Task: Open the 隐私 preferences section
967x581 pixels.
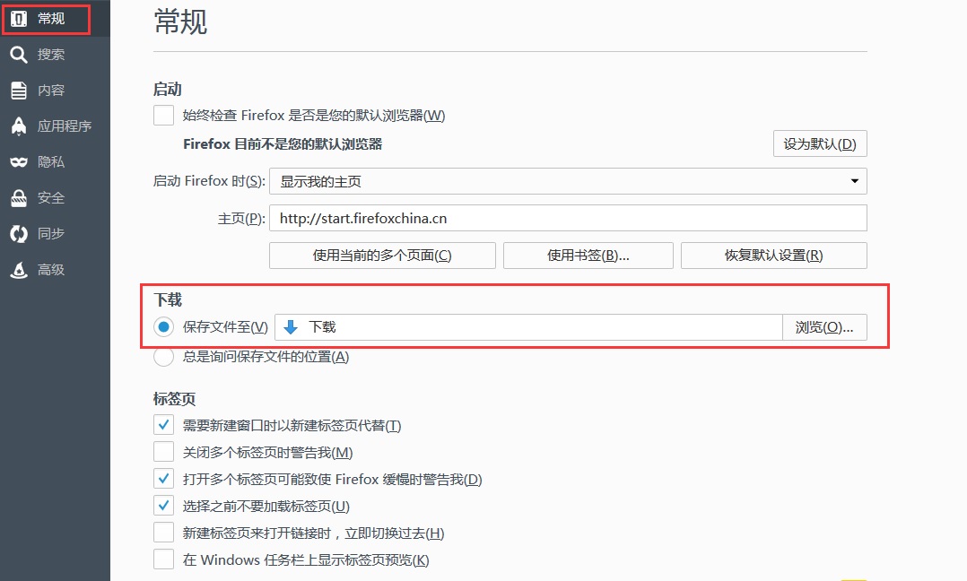Action: pyautogui.click(x=55, y=161)
